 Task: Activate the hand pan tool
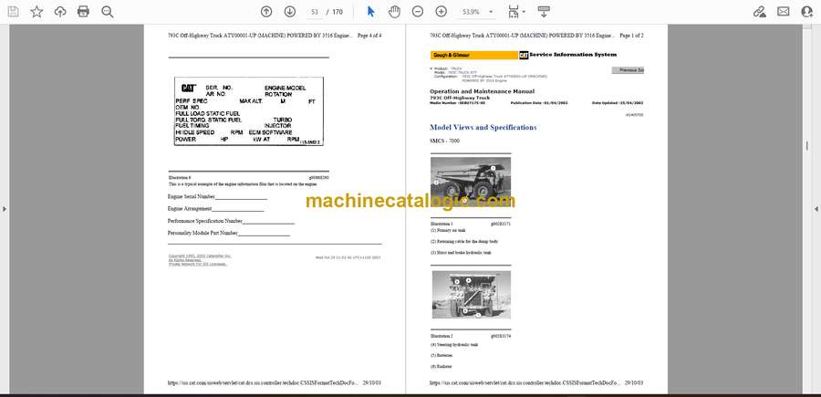(x=394, y=12)
